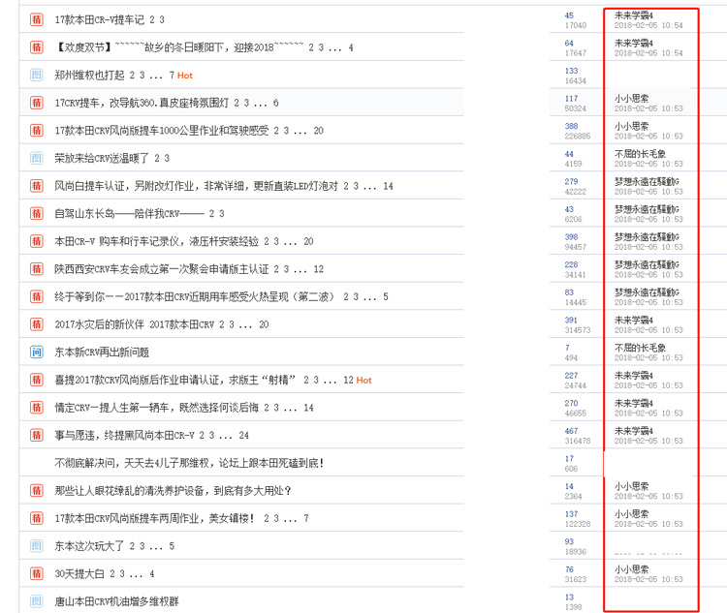
Task: Open last poster 未来学霸4 in the first row
Action: 634,15
